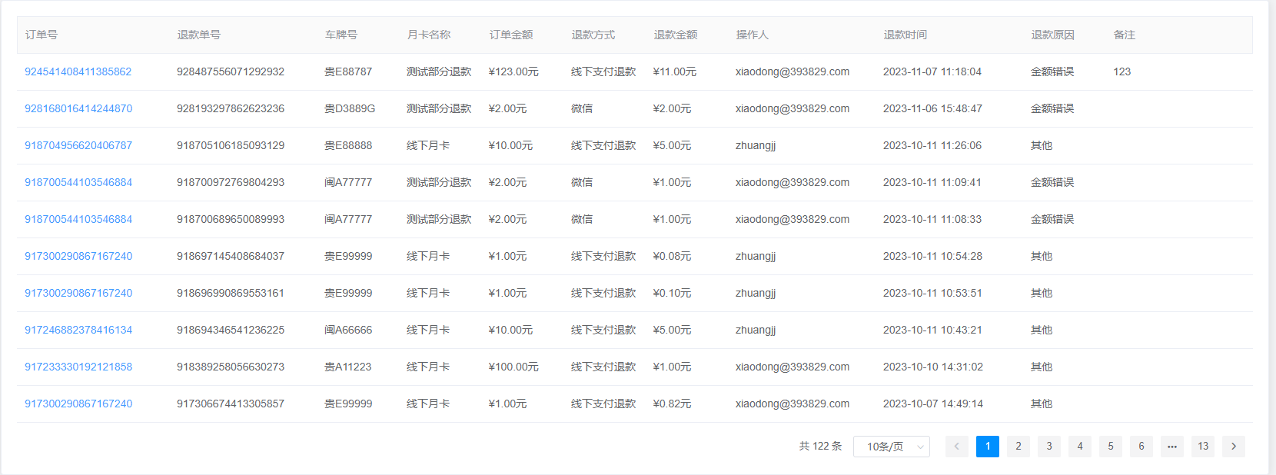The image size is (1276, 475).
Task: Click the 退款时间 column header
Action: point(905,35)
